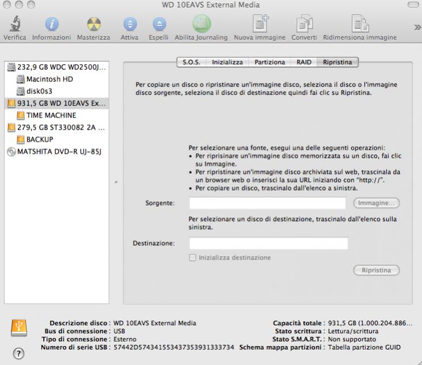Click the Immagine... button
This screenshot has height=365, width=422.
[377, 203]
